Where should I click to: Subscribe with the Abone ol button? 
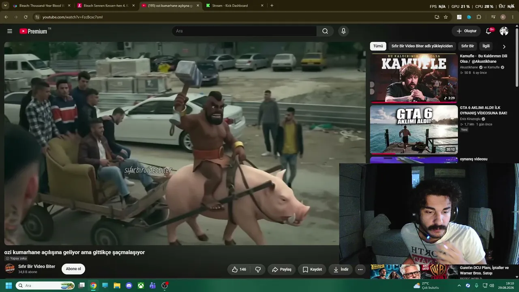(73, 269)
